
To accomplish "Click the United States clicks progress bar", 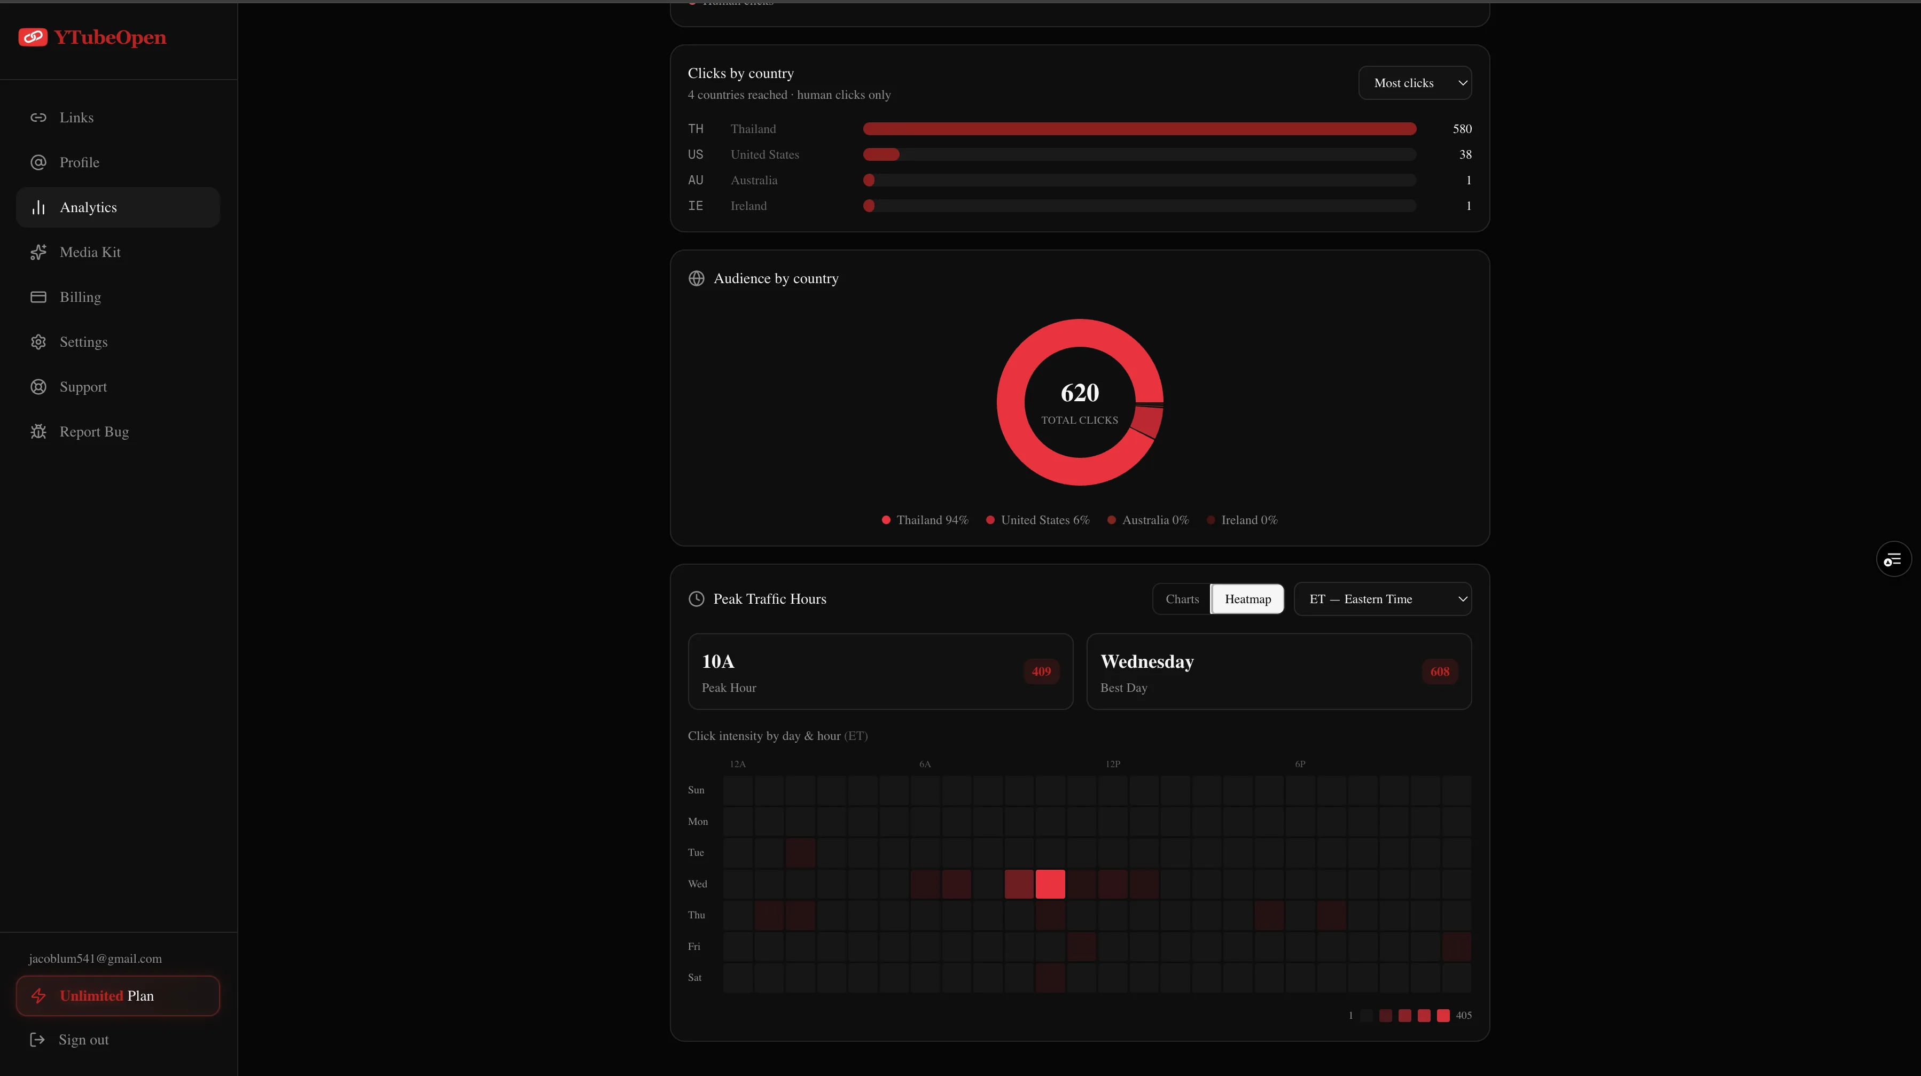I will pyautogui.click(x=1139, y=154).
